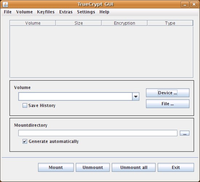The height and width of the screenshot is (182, 200).
Task: Browse for mount directory with ... button
Action: coord(185,133)
